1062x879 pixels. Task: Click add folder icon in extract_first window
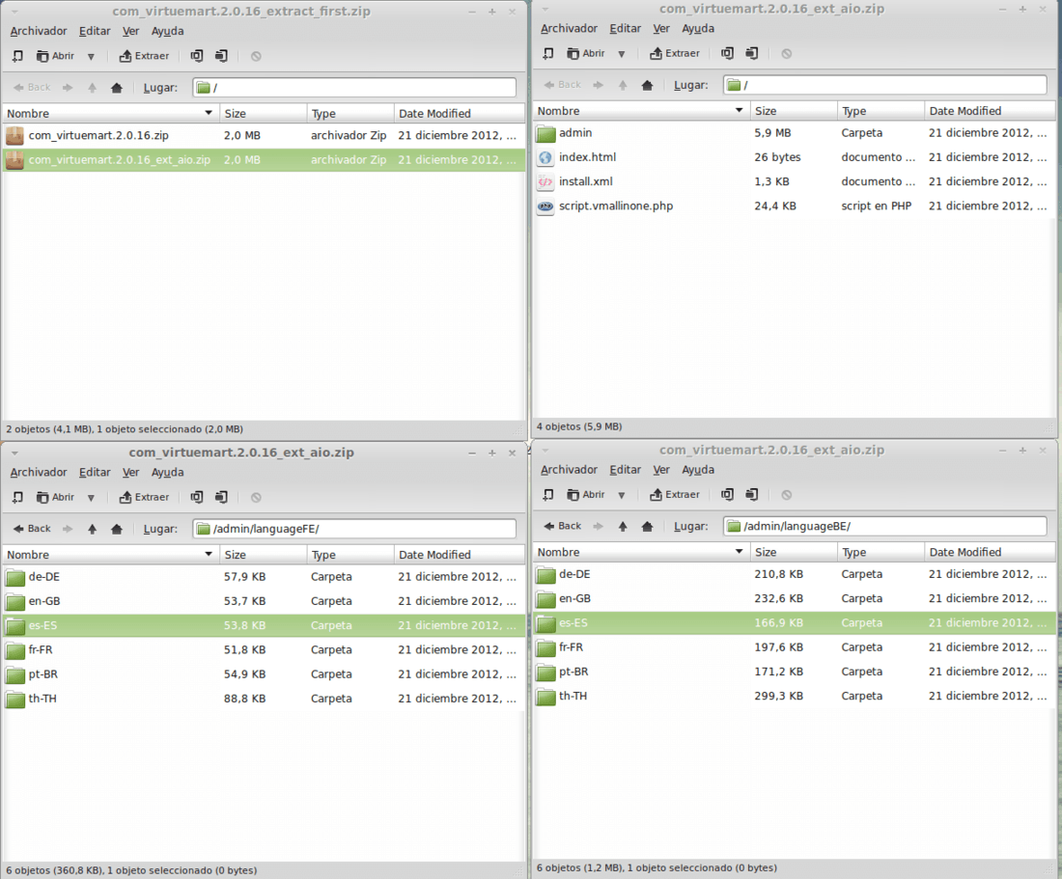click(221, 56)
